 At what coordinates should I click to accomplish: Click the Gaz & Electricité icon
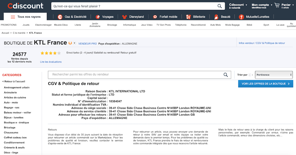pyautogui.click(x=60, y=17)
